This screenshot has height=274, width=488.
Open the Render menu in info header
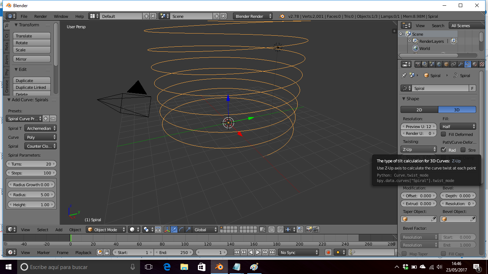pyautogui.click(x=41, y=16)
